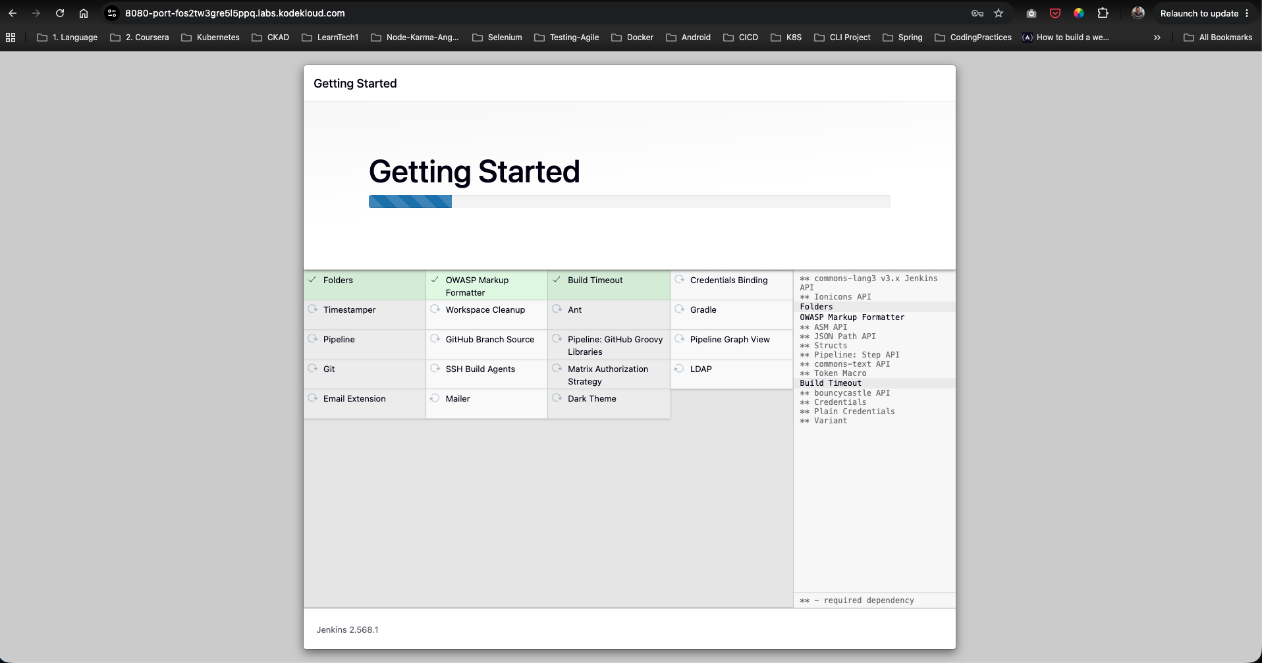Open the Docker bookmark folder
1262x663 pixels.
632,38
